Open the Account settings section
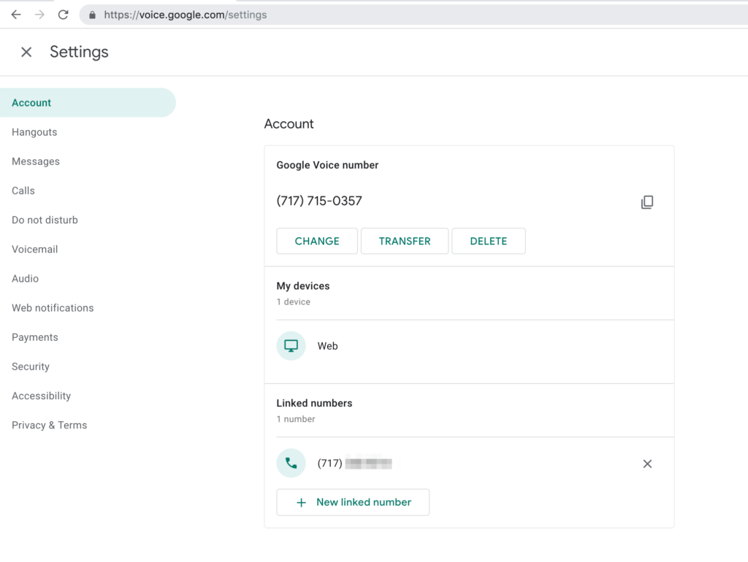 [88, 102]
